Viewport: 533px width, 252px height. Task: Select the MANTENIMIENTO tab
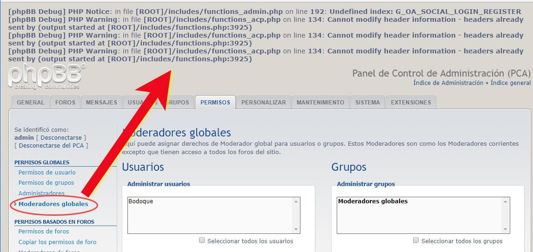320,103
